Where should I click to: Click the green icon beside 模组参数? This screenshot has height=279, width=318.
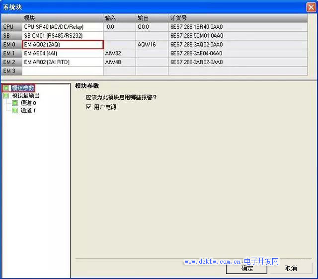(x=6, y=88)
